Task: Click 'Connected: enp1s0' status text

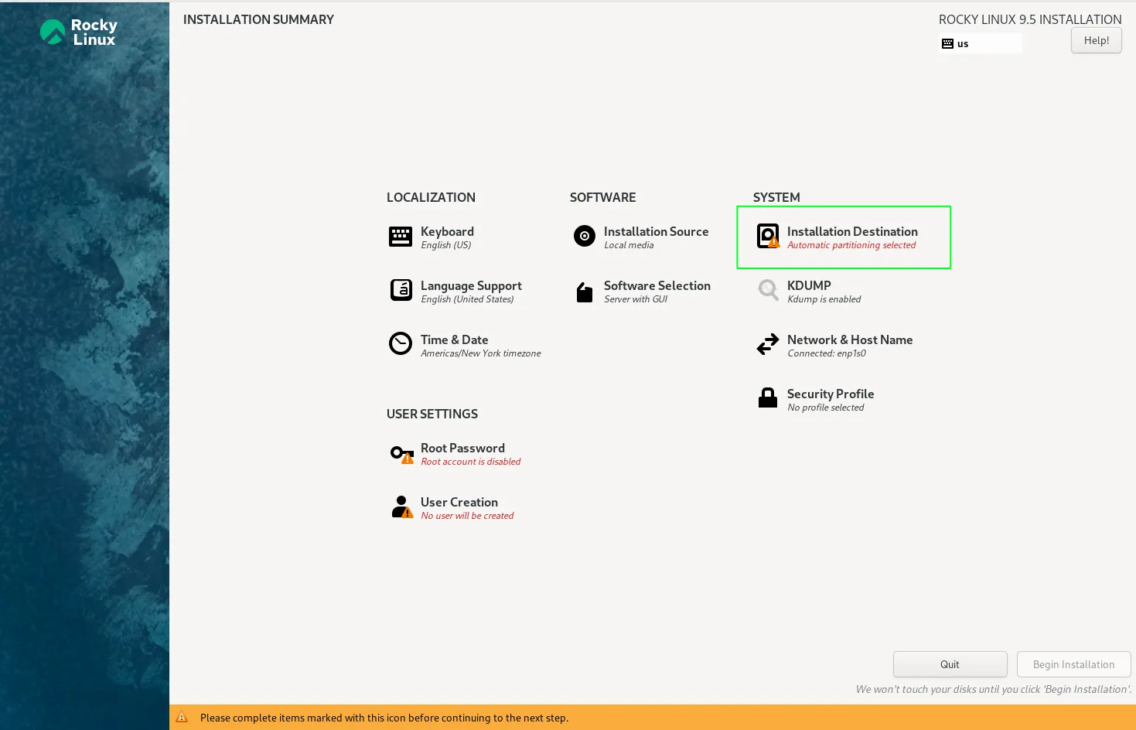Action: pyautogui.click(x=827, y=353)
